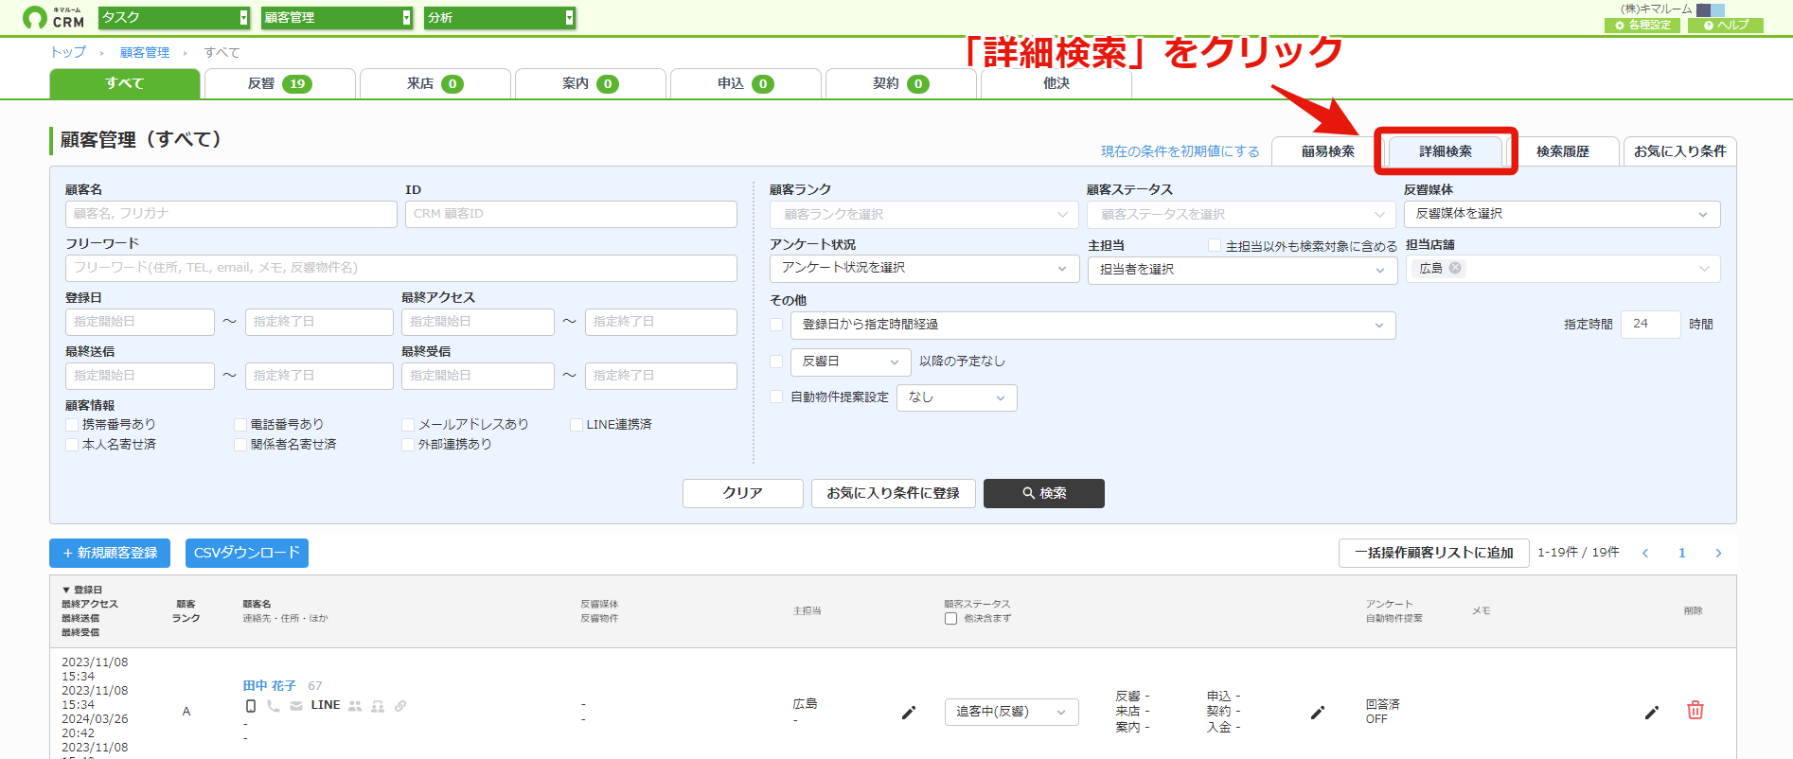Image resolution: width=1793 pixels, height=759 pixels.
Task: Check メールアドレスあり checkbox
Action: pos(408,425)
